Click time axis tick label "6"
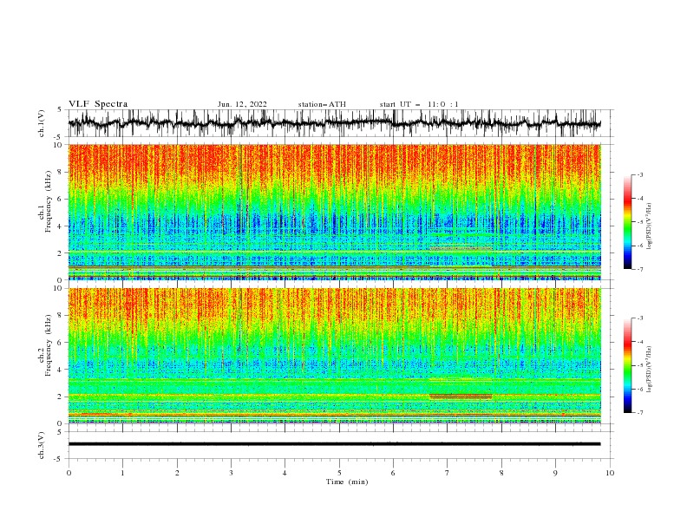This screenshot has height=531, width=687. 393,473
